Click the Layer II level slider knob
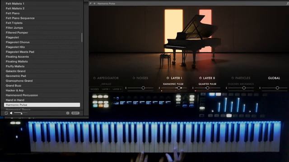 pos(207,88)
